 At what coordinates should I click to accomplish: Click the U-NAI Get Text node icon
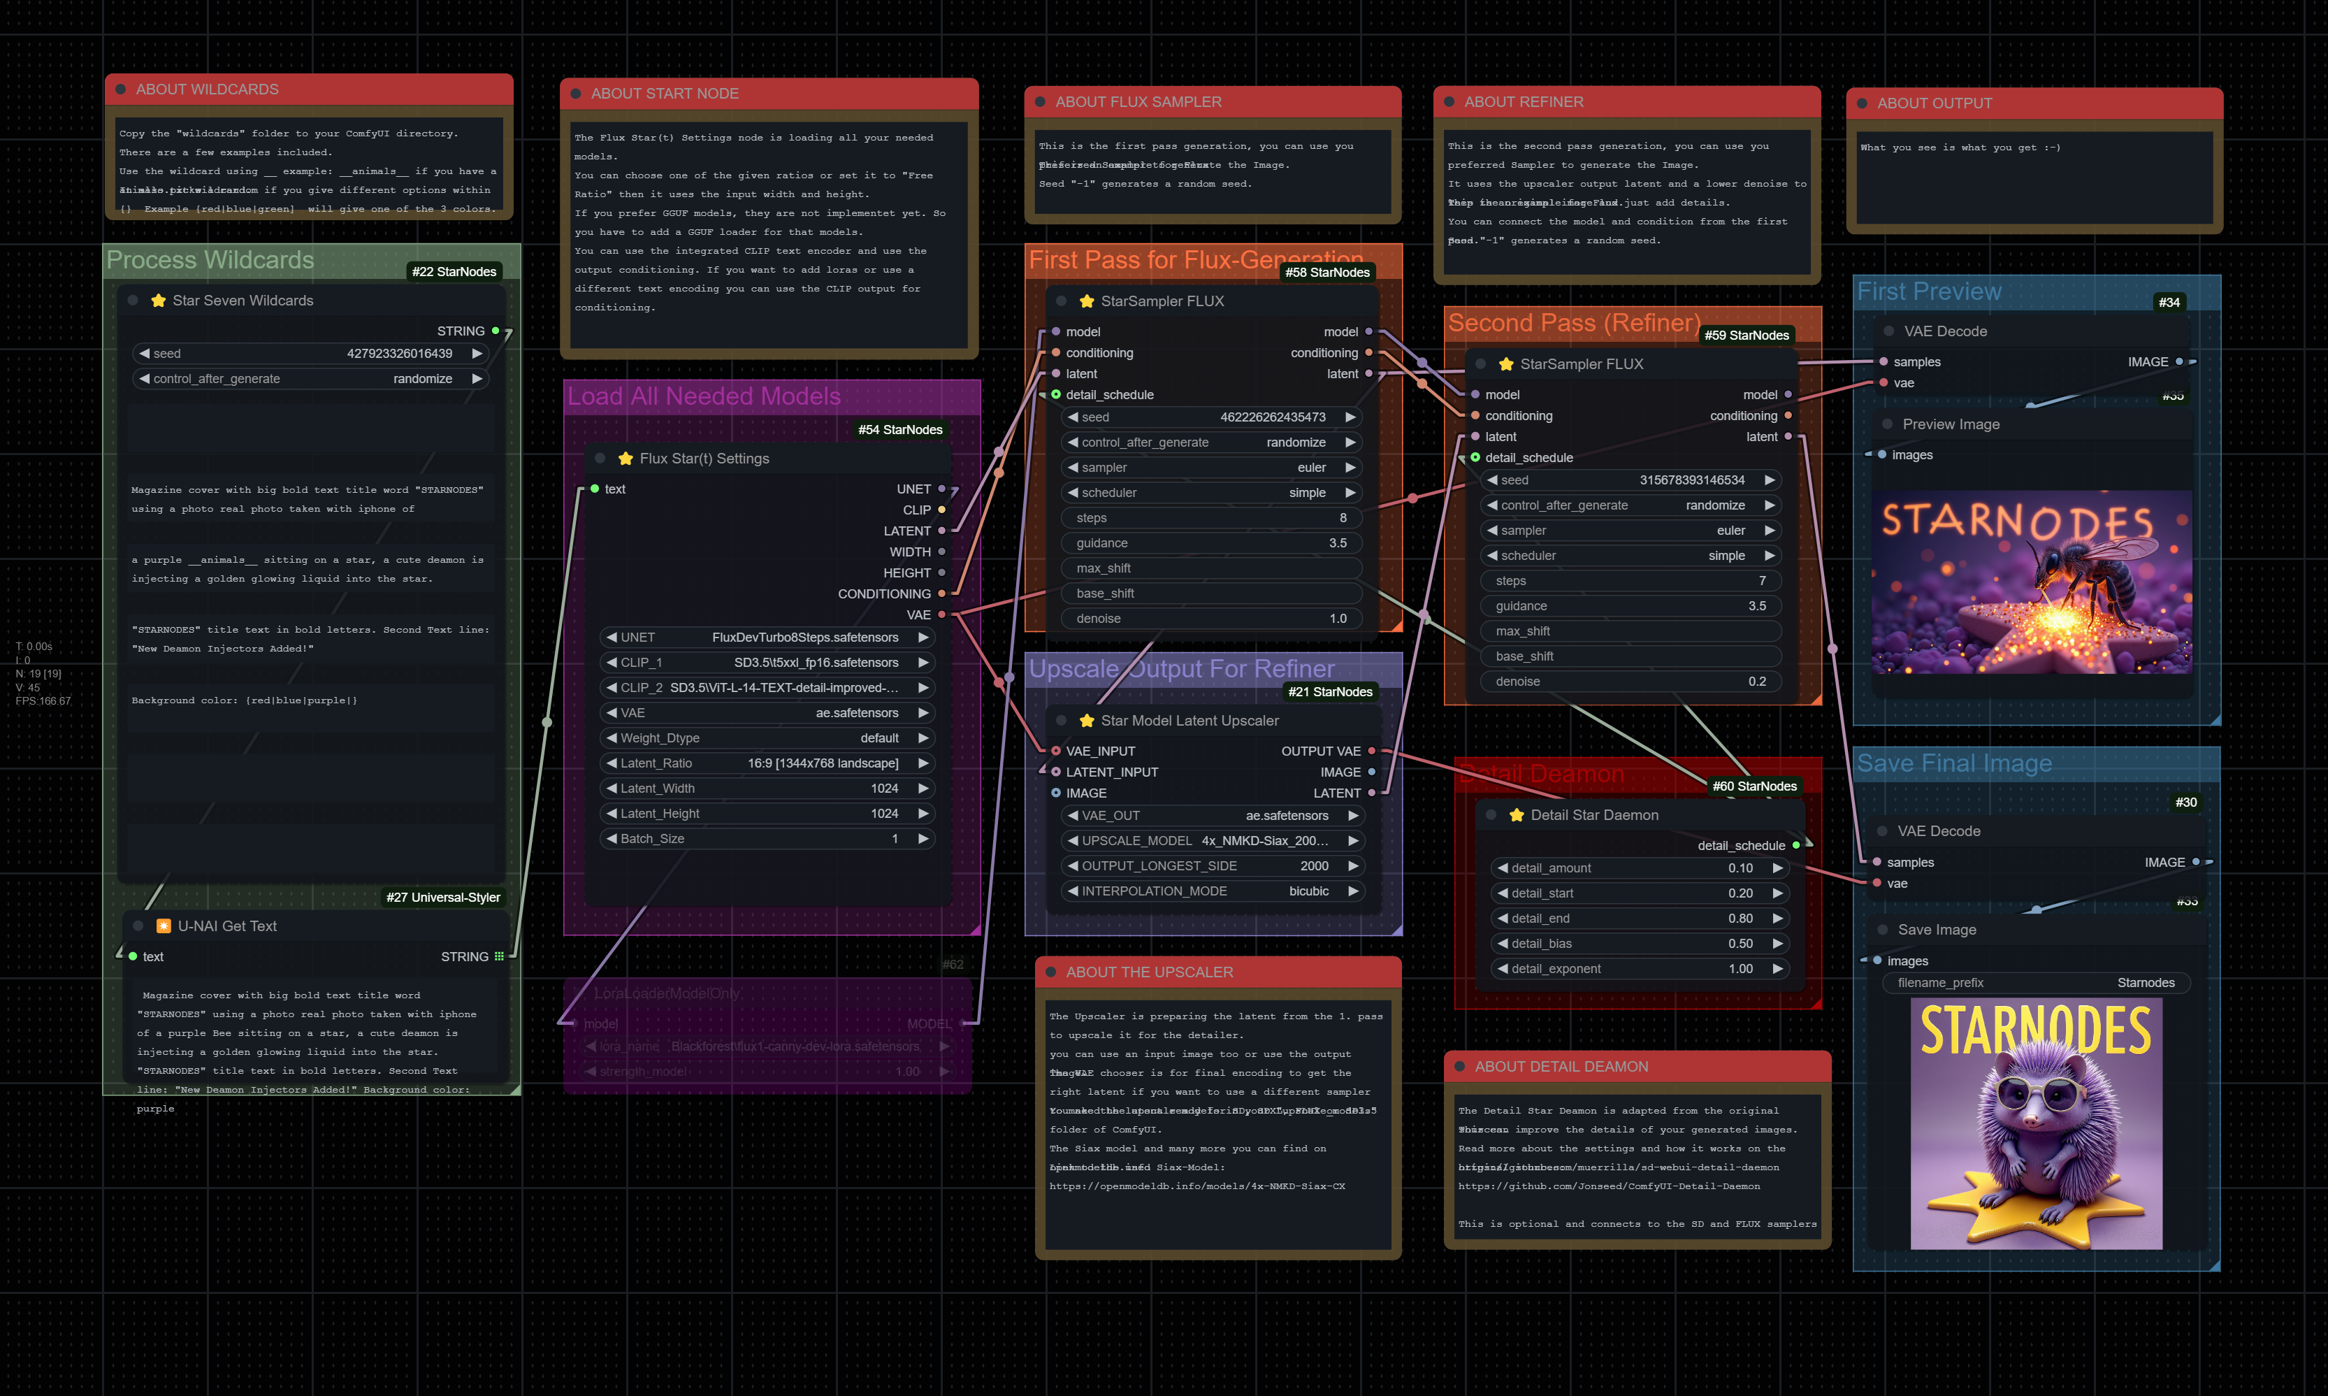pos(164,927)
